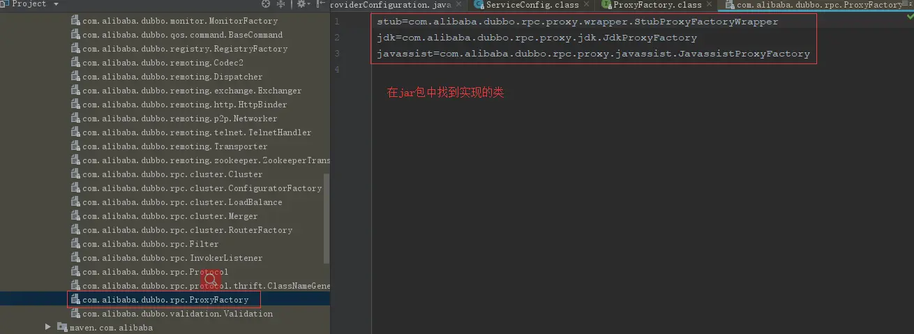Click the stub=StubProxyFactoryWrapper line in editor
914x334 pixels.
point(577,22)
